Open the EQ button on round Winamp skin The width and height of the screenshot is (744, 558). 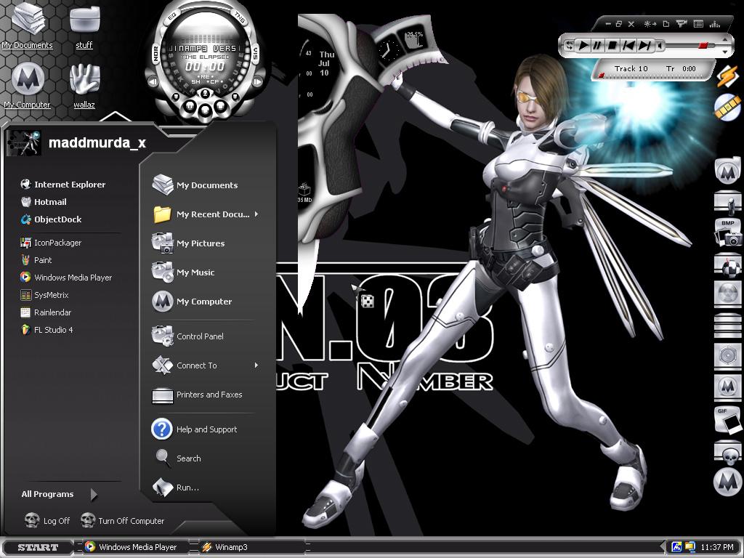(x=171, y=17)
